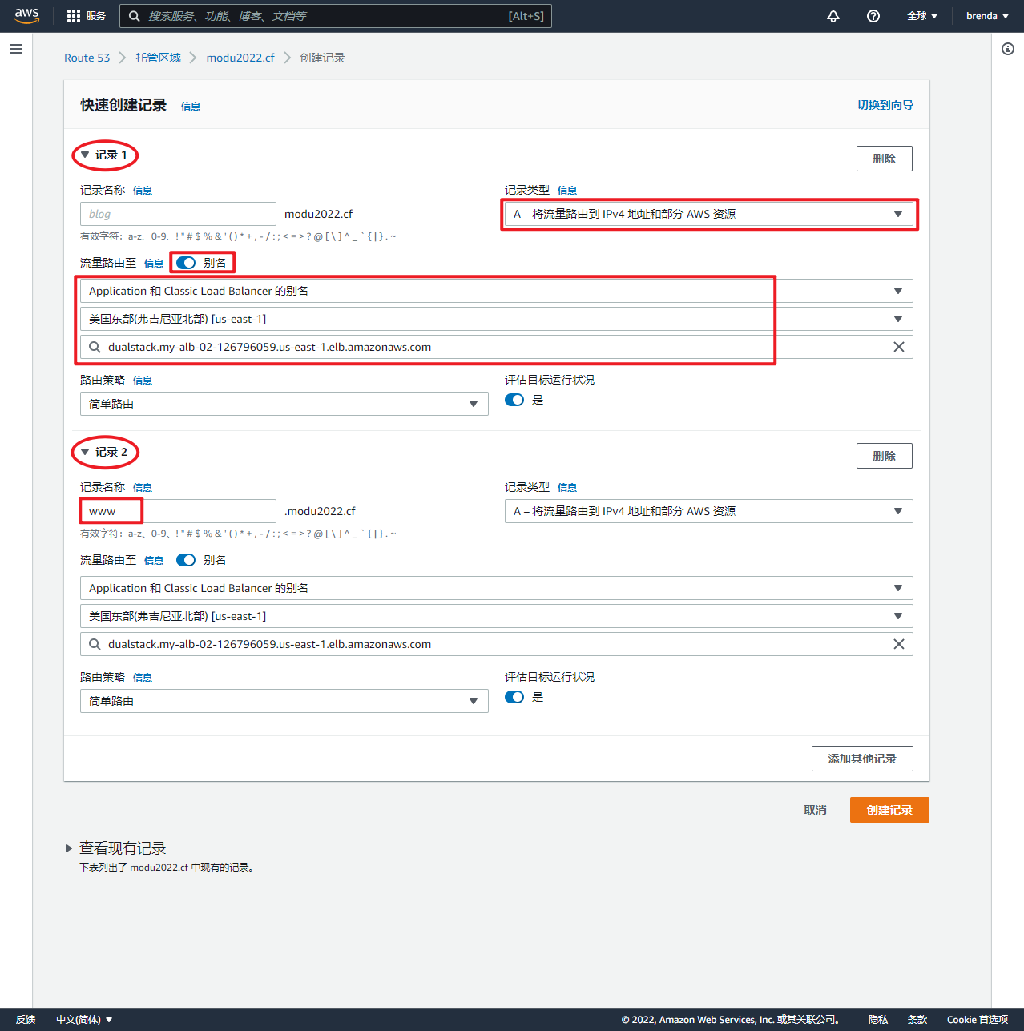
Task: Open the info panel circle icon
Action: tap(1008, 49)
